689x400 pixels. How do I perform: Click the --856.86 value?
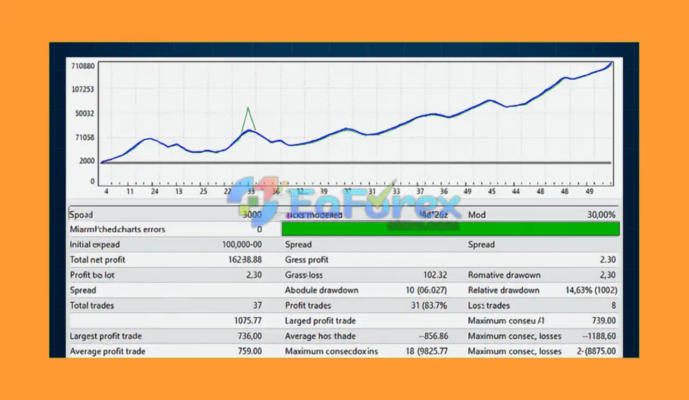pos(433,336)
